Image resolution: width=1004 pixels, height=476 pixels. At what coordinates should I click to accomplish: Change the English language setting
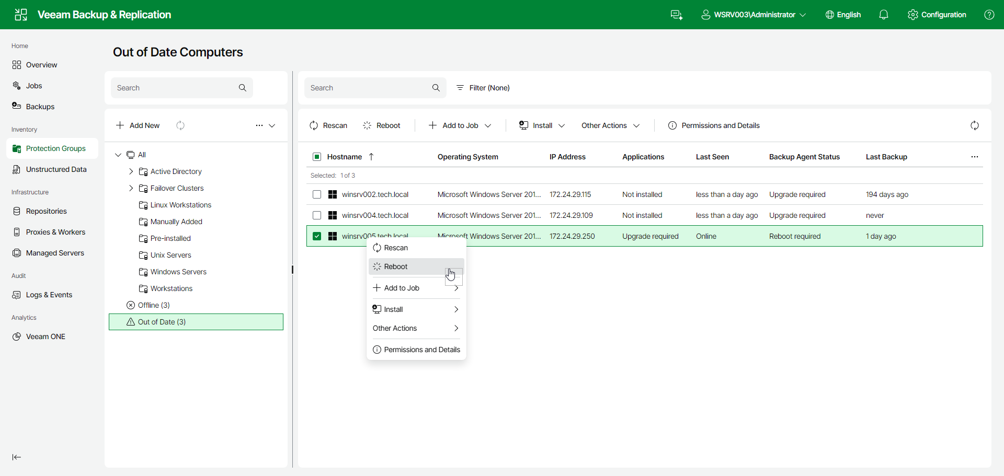[843, 15]
